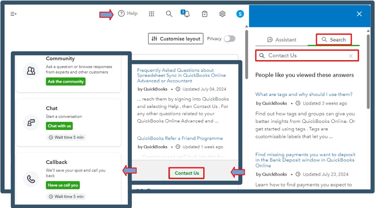Open the S account avatar
This screenshot has height=208, width=375.
[x=240, y=14]
